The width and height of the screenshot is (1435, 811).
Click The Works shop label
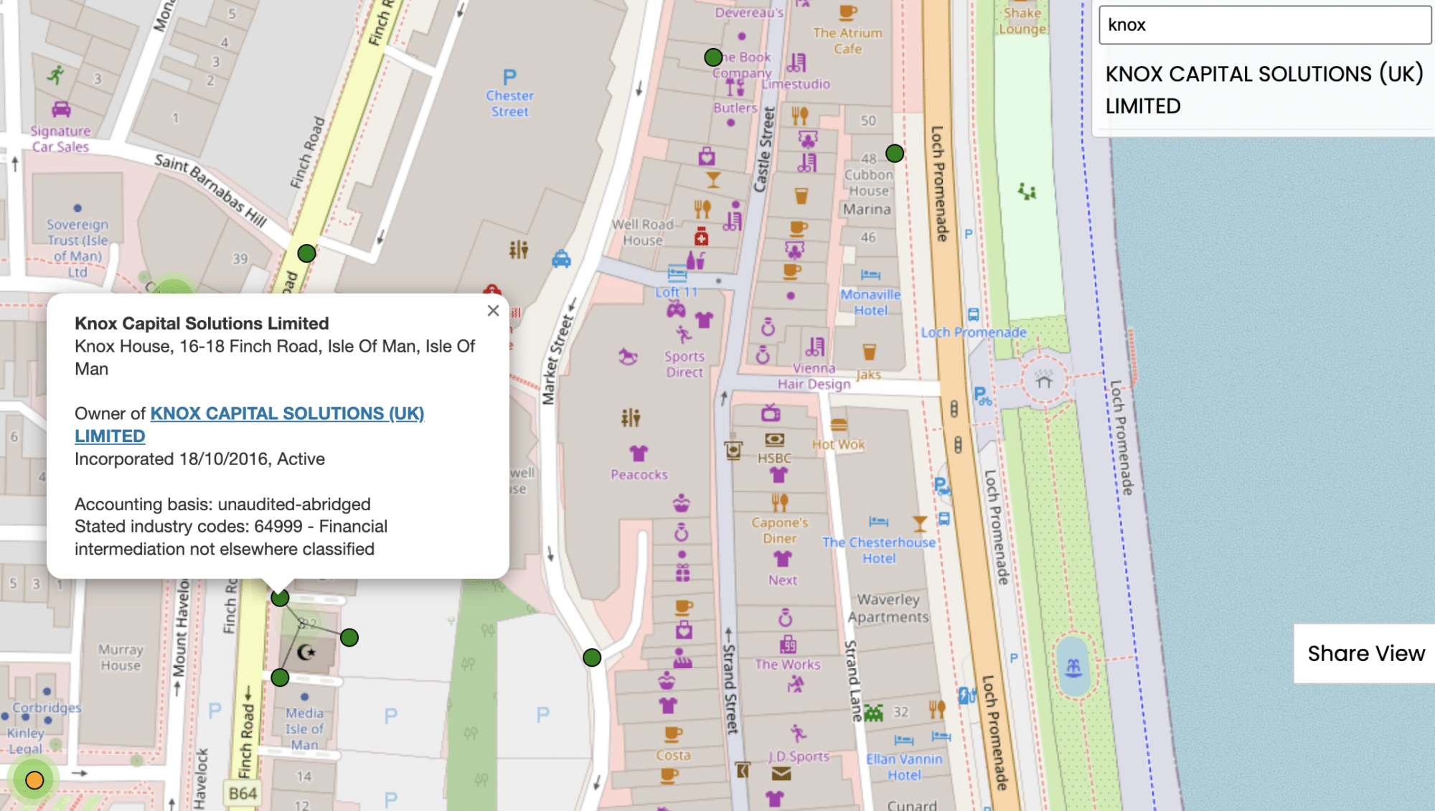[787, 665]
